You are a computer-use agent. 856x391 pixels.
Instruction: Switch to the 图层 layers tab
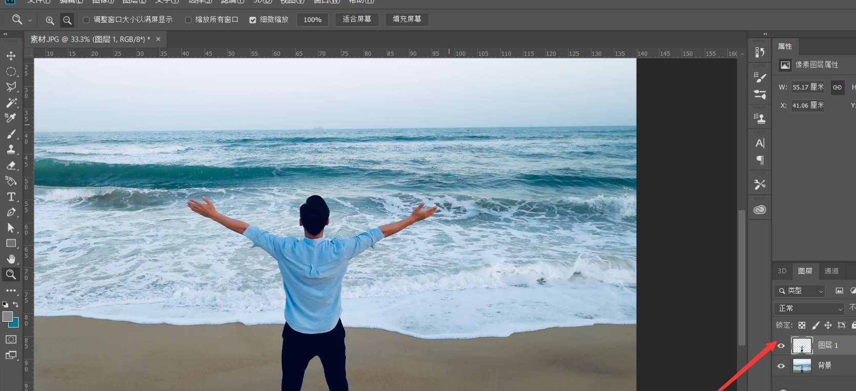[x=805, y=271]
